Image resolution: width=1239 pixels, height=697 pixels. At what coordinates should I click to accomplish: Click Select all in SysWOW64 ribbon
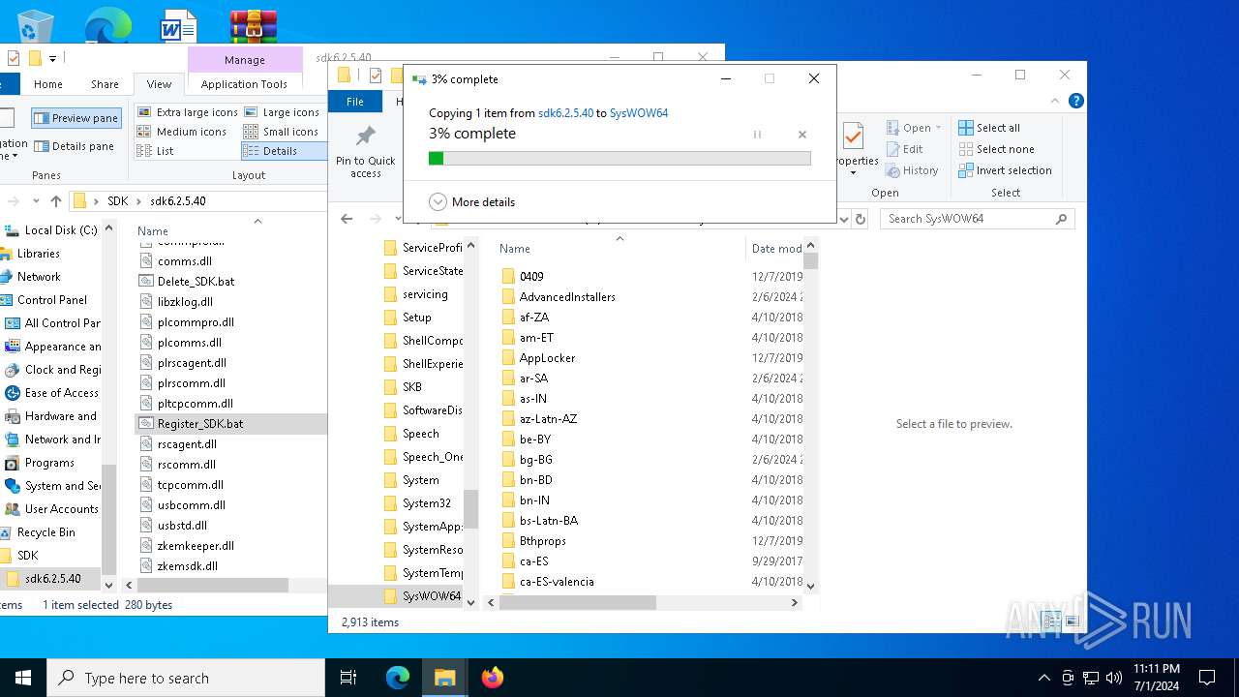tap(989, 128)
